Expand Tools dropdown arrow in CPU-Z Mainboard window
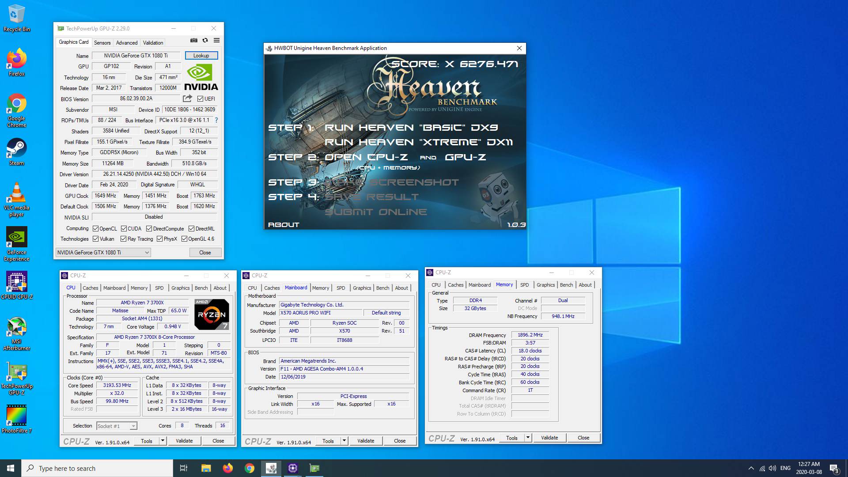Viewport: 848px width, 477px height. tap(344, 441)
